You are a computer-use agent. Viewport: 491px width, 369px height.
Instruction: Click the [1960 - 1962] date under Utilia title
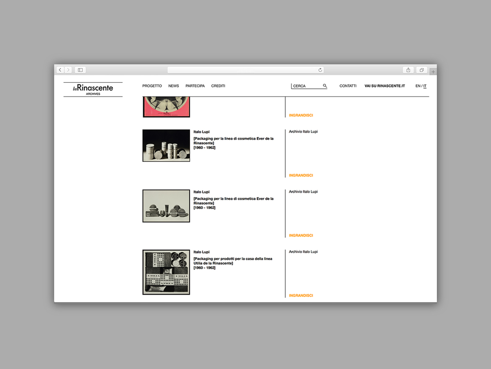[x=204, y=268]
